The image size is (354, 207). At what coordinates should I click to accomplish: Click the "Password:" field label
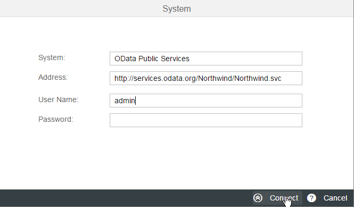[56, 119]
